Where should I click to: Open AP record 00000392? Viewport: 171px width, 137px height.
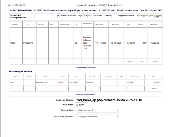point(28,43)
